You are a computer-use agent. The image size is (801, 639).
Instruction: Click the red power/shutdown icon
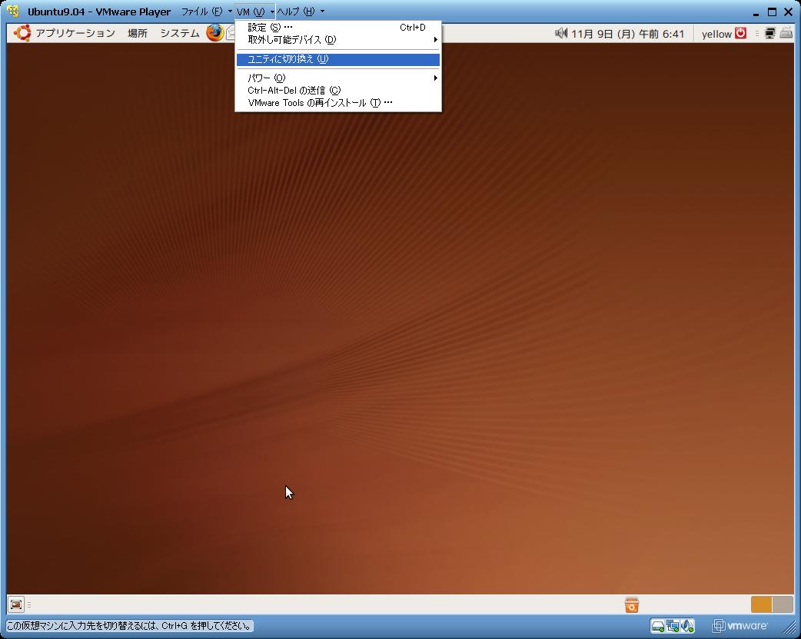click(x=741, y=33)
